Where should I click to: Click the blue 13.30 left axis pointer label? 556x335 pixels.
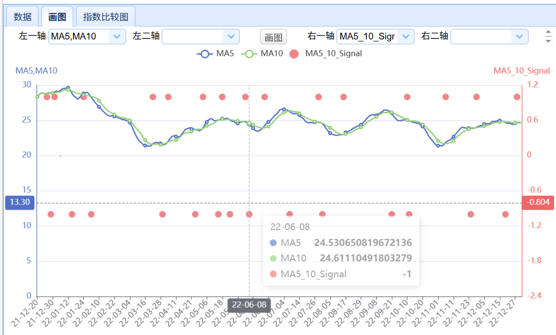click(19, 203)
